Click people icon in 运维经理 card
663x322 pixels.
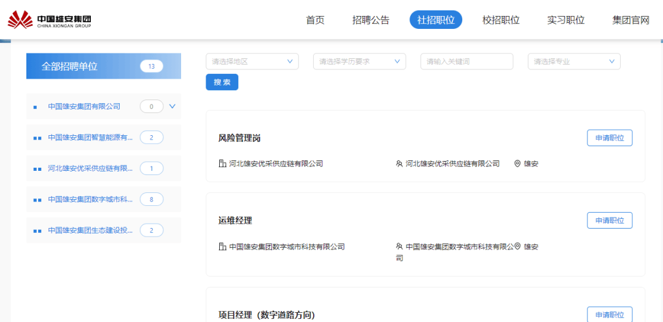(399, 246)
